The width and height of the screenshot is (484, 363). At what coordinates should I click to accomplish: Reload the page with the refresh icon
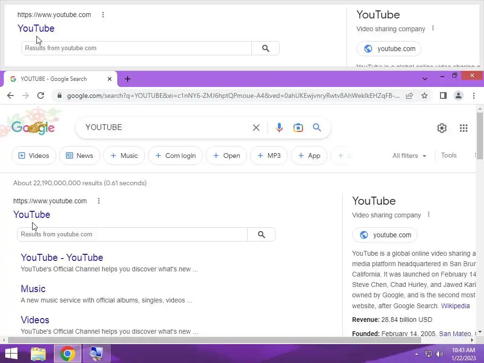(x=41, y=95)
